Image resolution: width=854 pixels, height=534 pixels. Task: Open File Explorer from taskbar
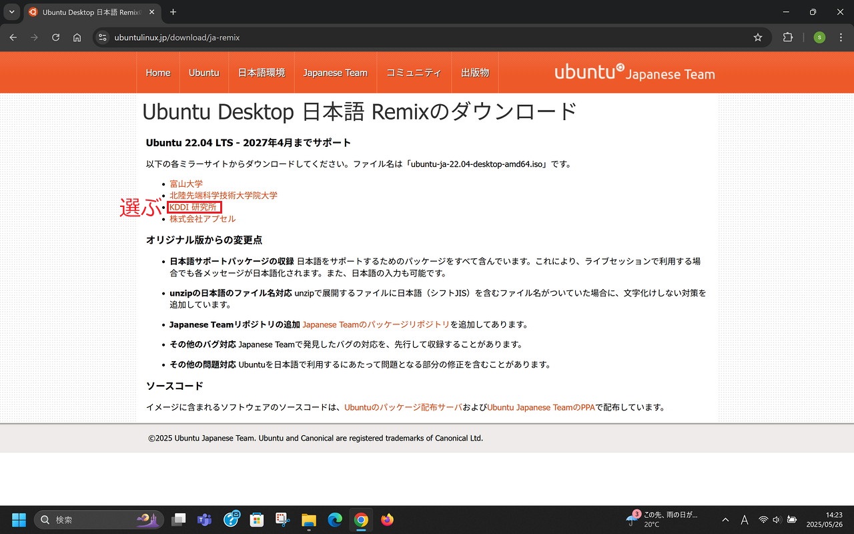[x=308, y=519]
